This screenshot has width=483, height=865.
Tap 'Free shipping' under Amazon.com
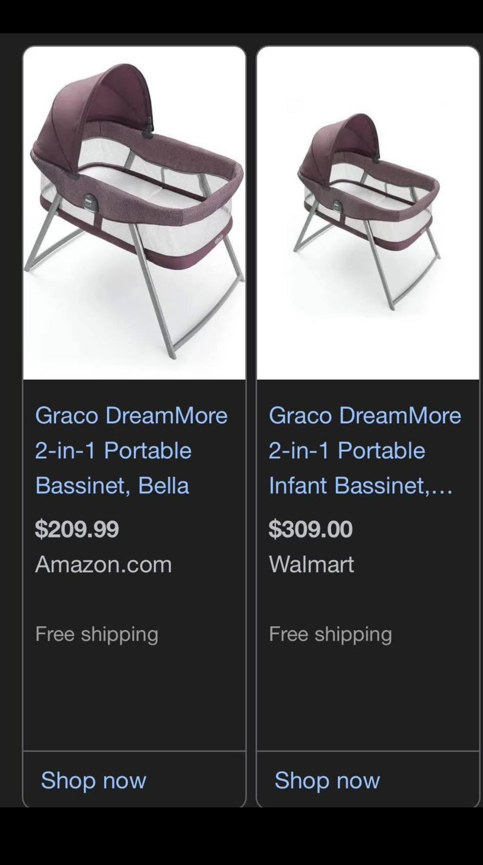97,634
